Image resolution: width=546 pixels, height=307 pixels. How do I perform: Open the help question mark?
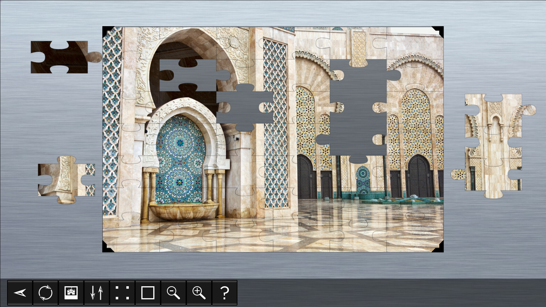point(225,293)
